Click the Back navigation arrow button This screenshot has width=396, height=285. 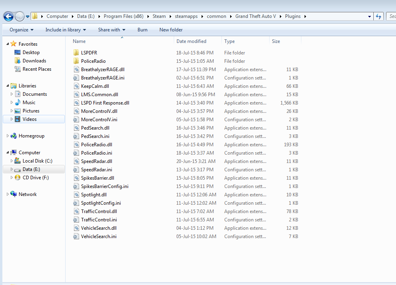[8, 16]
